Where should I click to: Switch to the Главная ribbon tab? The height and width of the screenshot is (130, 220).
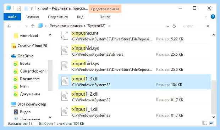pyautogui.click(x=32, y=17)
